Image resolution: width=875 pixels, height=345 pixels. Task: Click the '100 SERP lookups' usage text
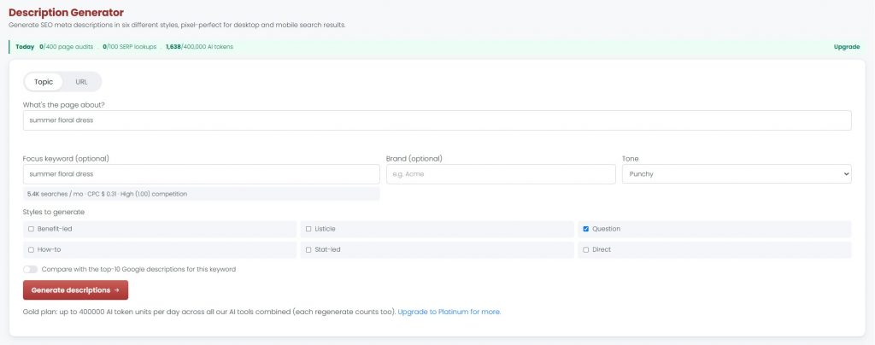pos(130,47)
